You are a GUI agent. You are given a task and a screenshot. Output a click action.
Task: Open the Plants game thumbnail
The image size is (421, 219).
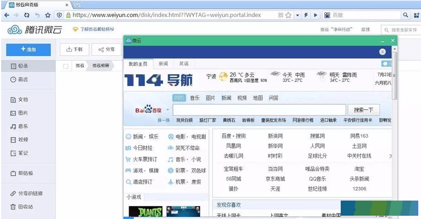[145, 212]
